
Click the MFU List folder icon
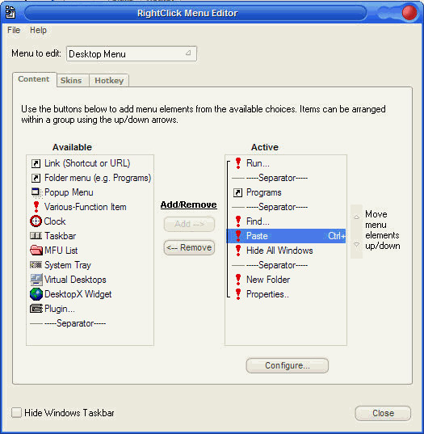pyautogui.click(x=36, y=251)
